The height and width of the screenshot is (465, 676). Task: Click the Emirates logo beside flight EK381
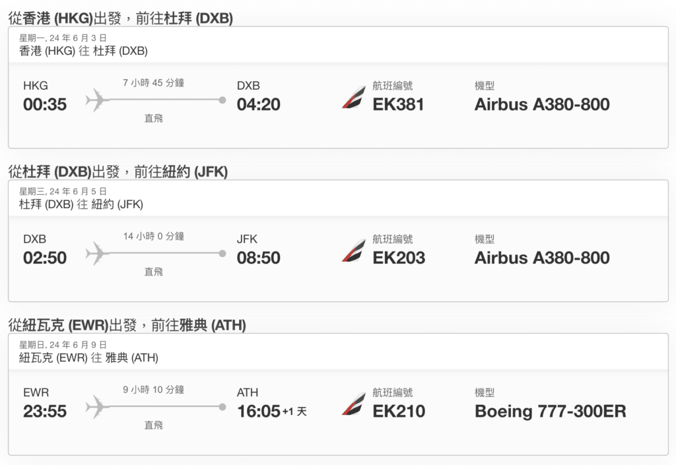point(354,98)
